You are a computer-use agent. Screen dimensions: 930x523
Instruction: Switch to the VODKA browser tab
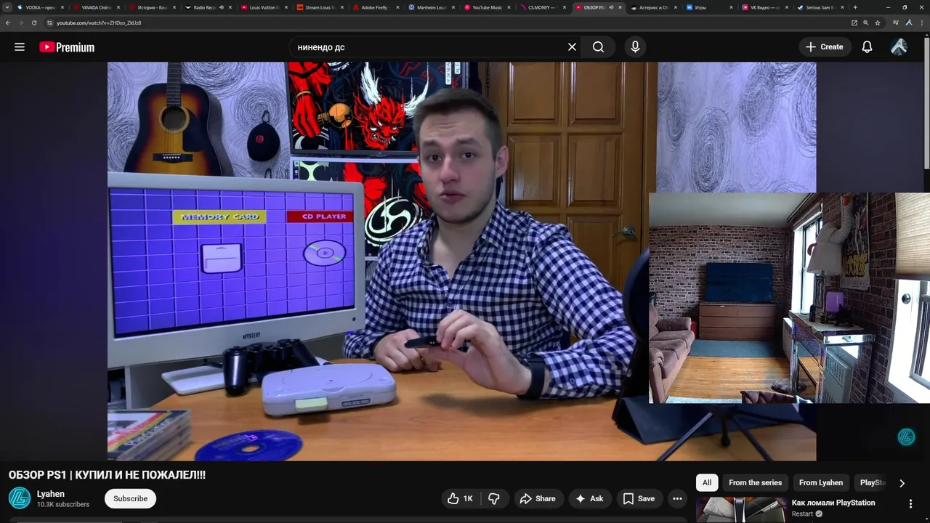click(40, 7)
